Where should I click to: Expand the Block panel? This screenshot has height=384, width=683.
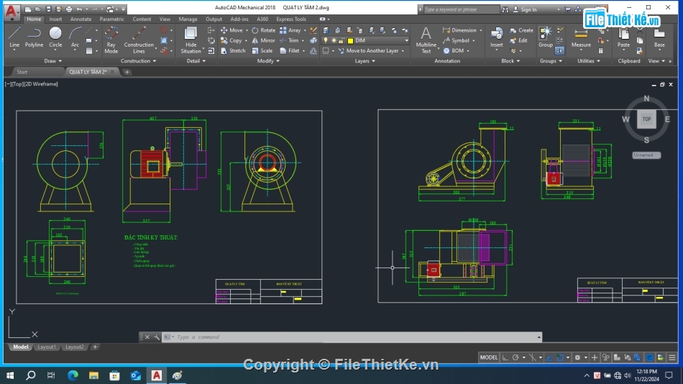tap(510, 61)
